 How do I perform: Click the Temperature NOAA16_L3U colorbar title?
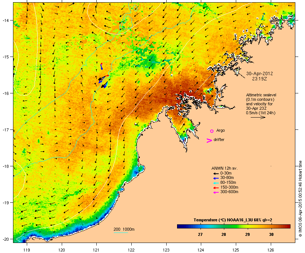[x=233, y=220]
